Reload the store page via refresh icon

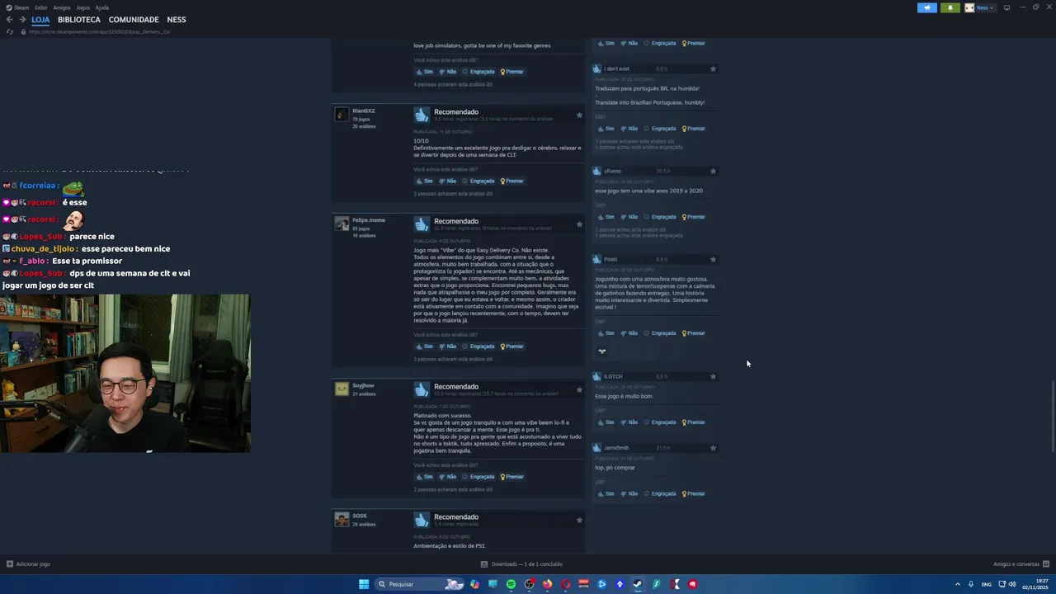[10, 31]
